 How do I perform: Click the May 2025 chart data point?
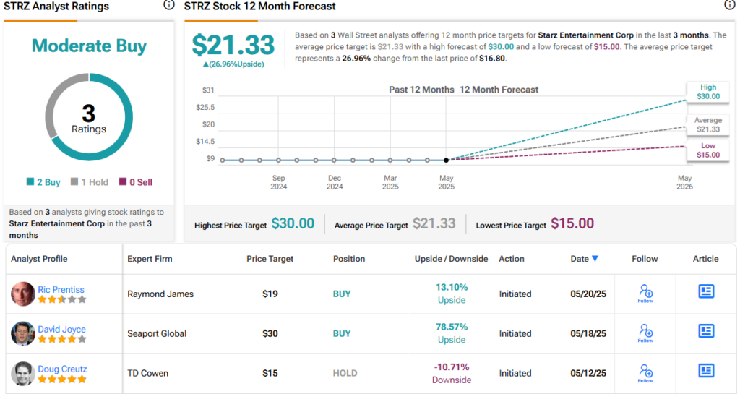[x=446, y=160]
